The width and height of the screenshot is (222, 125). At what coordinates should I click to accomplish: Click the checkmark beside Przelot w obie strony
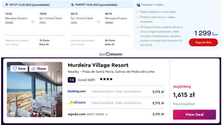(138, 17)
